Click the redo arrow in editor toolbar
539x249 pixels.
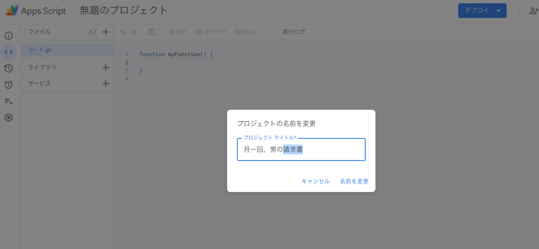tap(134, 32)
